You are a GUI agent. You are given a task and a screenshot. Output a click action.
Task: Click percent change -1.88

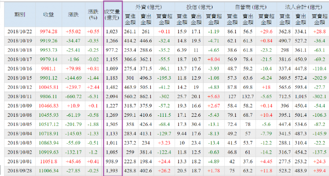click(x=93, y=124)
